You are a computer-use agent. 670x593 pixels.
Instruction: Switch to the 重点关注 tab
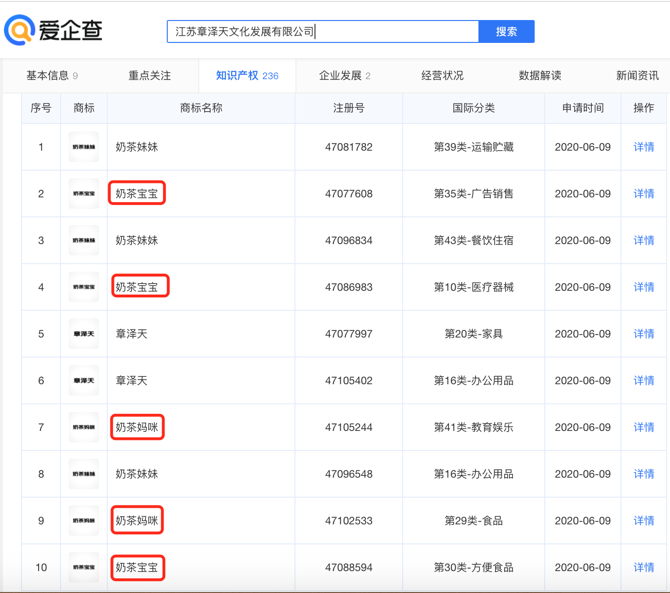pyautogui.click(x=150, y=76)
